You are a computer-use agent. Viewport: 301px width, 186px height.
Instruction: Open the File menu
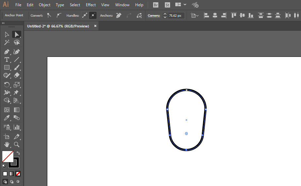pos(18,5)
